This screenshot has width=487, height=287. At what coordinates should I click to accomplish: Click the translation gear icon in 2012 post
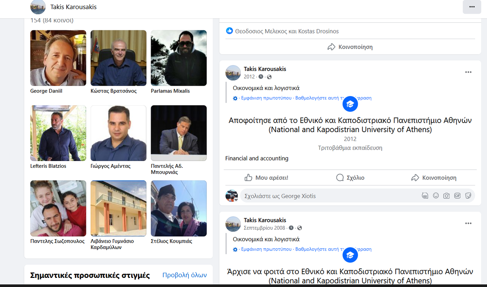coord(235,98)
